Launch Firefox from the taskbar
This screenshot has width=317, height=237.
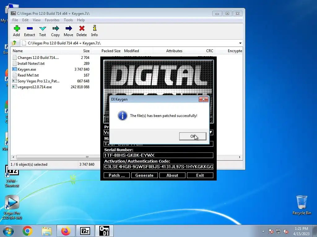[x=66, y=231]
